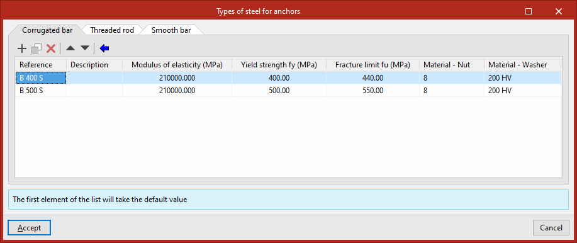577x243 pixels.
Task: Click Material - Washer column header
Action: click(522, 65)
